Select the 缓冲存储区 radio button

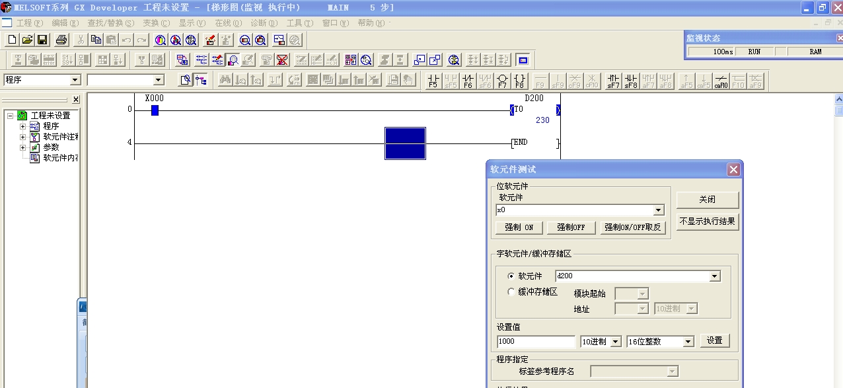pos(510,291)
